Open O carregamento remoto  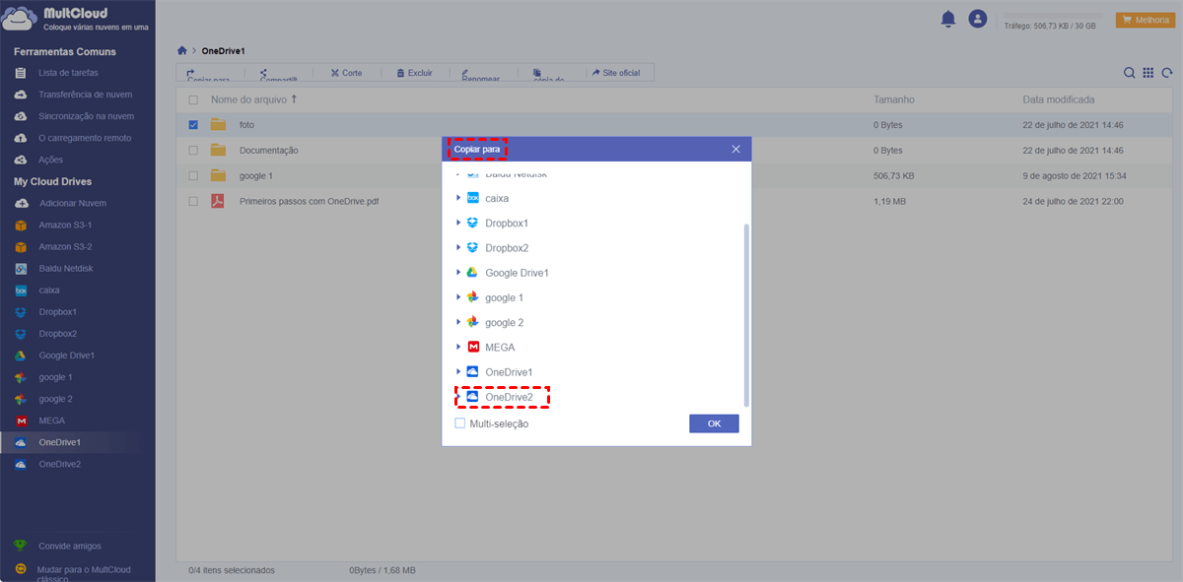tap(84, 138)
